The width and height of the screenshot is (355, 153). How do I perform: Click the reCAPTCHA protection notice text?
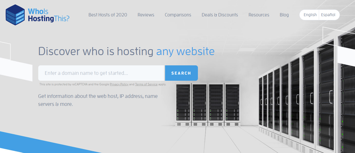[103, 84]
